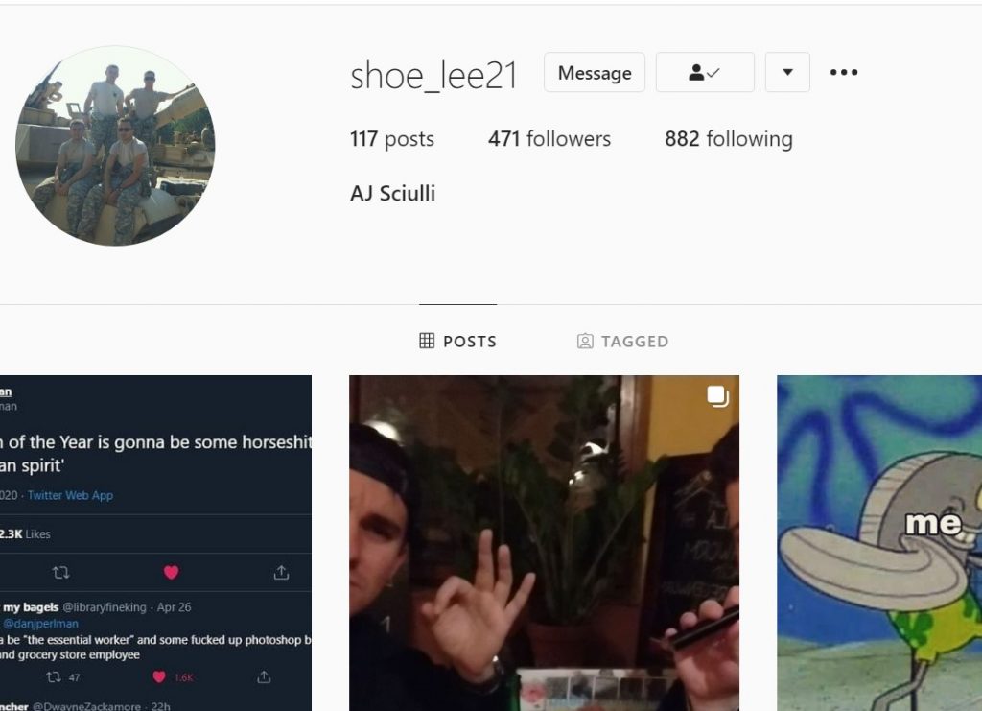982x711 pixels.
Task: Click the Twitter Web App link text
Action: coord(70,495)
